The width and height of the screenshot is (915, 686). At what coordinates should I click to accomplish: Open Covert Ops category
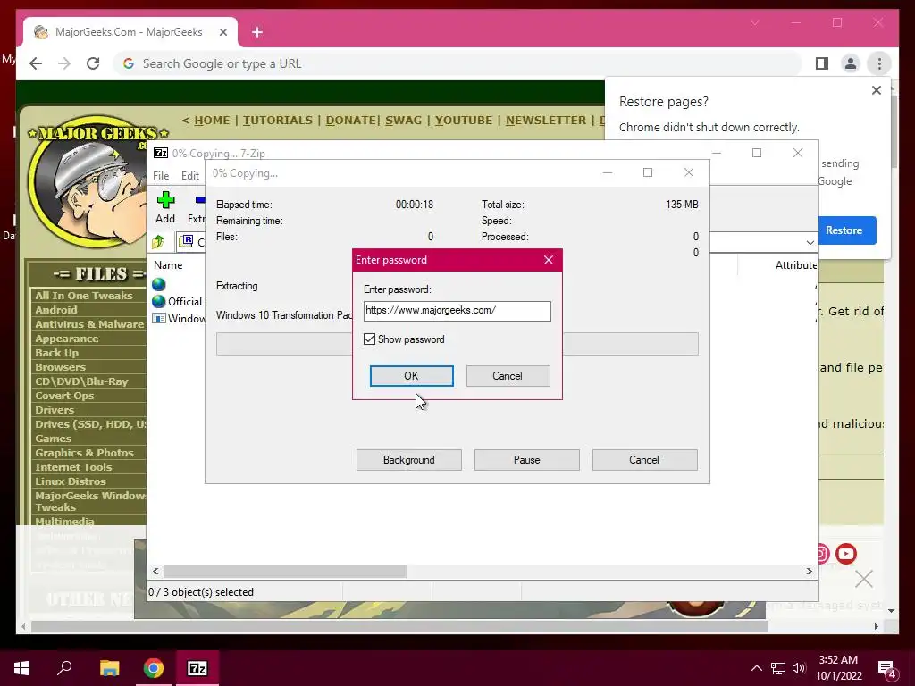(64, 396)
